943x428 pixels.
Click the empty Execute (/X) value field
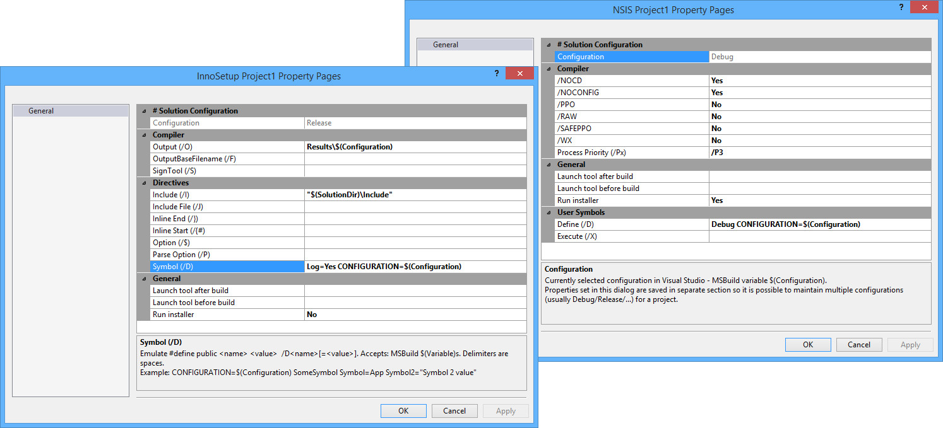(x=820, y=236)
